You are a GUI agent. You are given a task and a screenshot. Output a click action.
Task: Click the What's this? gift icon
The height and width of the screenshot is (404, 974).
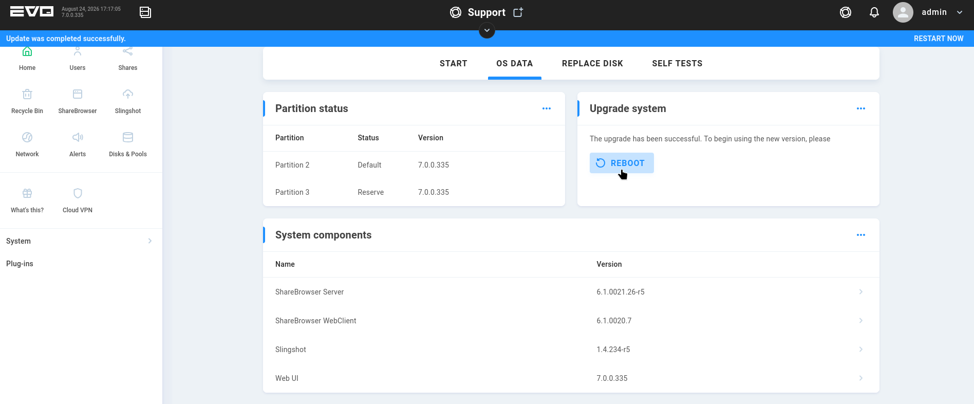pyautogui.click(x=27, y=193)
